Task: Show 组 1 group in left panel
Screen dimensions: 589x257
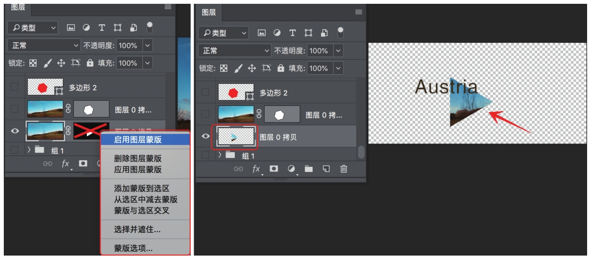Action: (14, 150)
